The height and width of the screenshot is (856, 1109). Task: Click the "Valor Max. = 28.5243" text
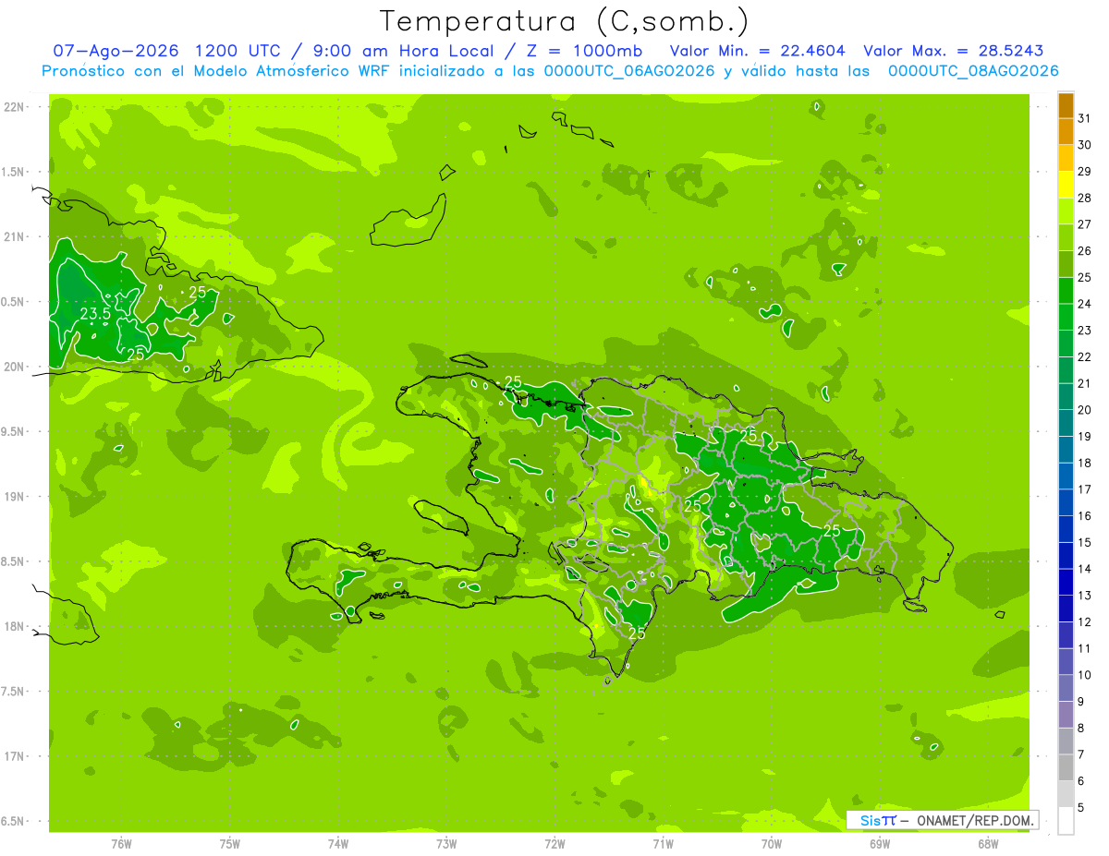pos(953,51)
